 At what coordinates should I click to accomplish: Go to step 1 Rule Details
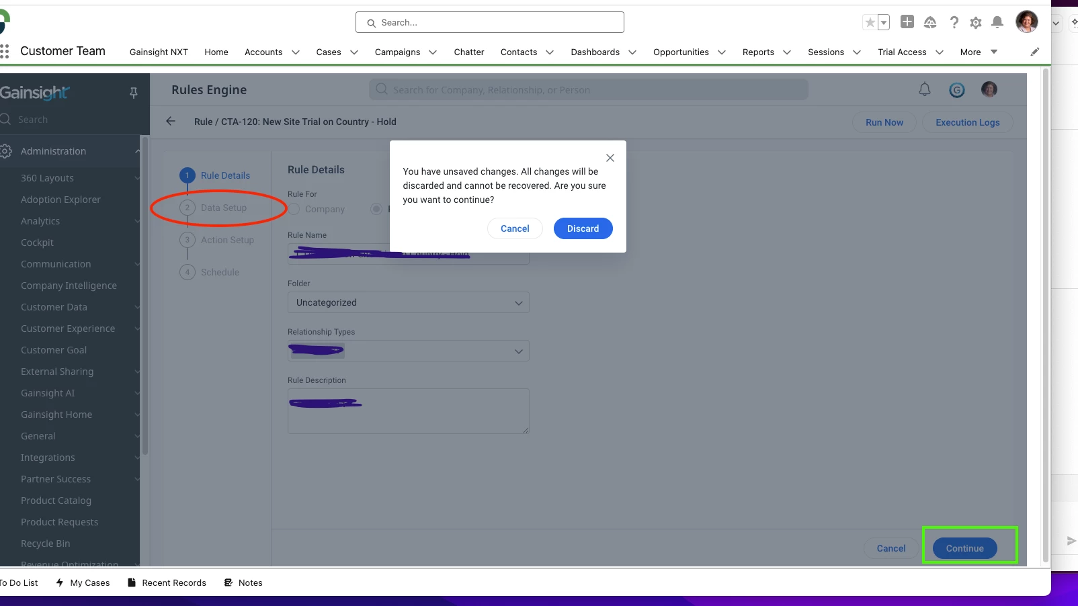click(215, 175)
